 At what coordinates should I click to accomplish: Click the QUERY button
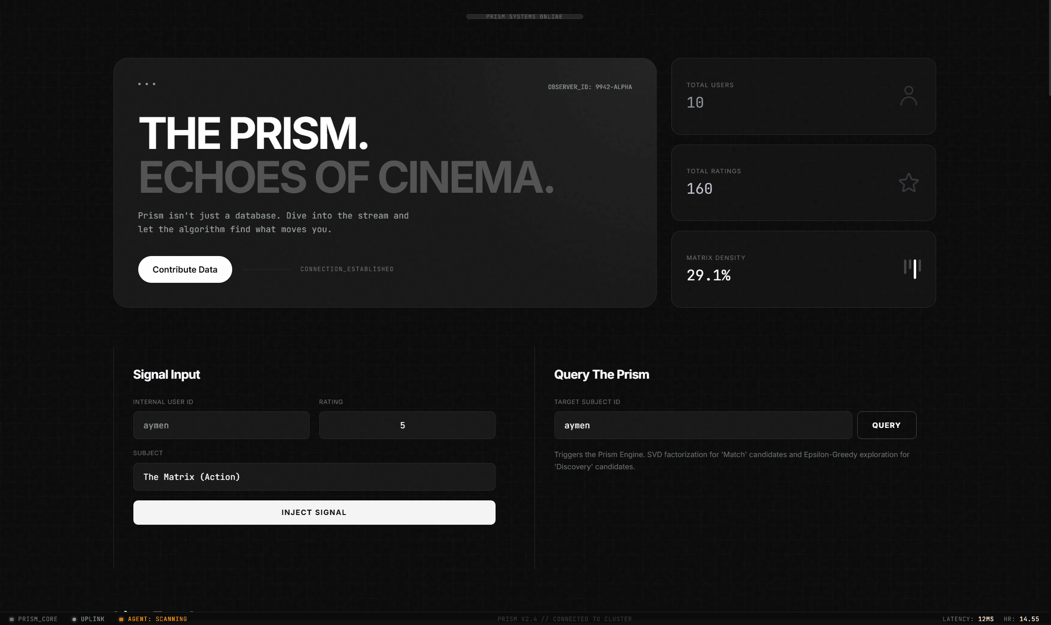[x=886, y=425]
